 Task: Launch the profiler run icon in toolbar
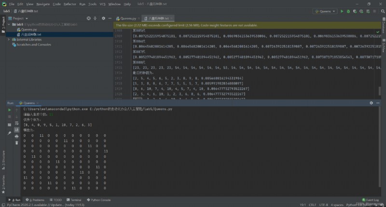pos(361,11)
